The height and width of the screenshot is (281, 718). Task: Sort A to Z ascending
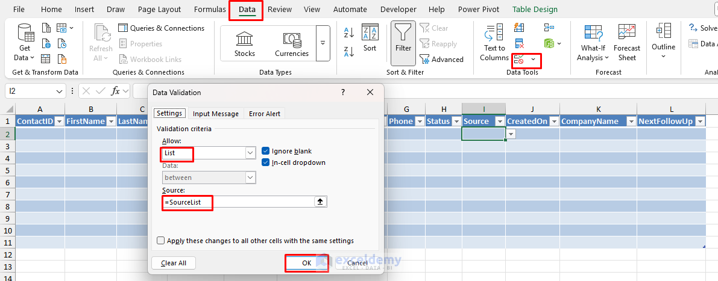349,32
